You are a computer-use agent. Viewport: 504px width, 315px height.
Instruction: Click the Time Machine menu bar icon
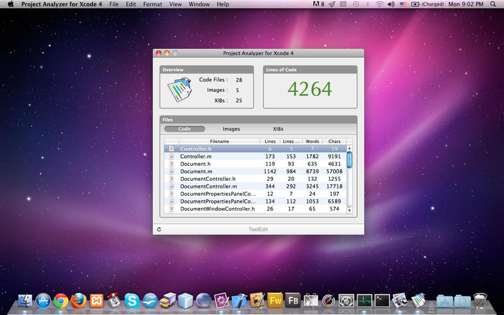point(355,4)
